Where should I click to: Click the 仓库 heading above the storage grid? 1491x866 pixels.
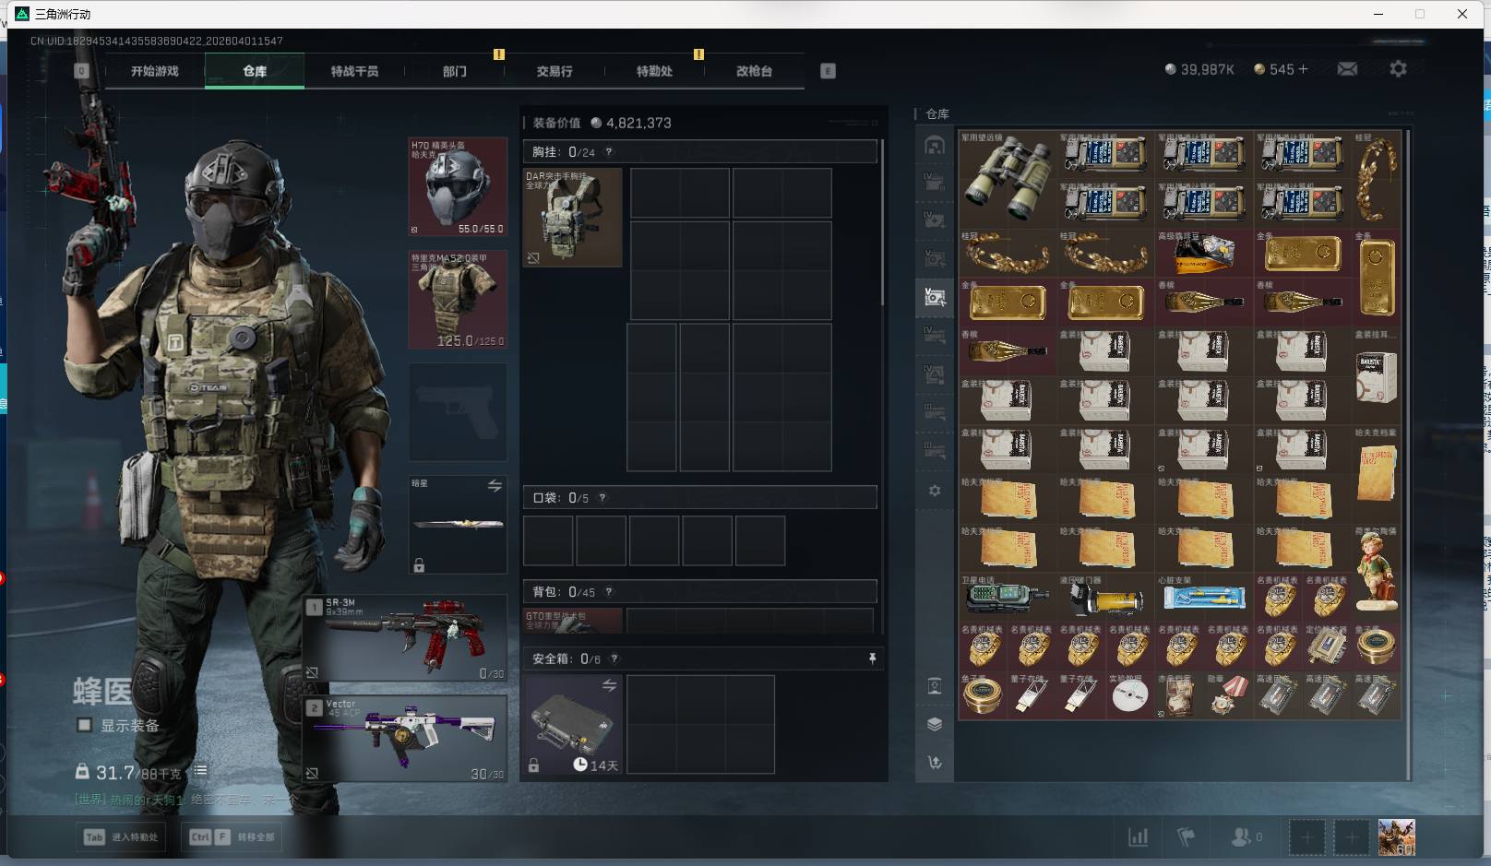(x=937, y=113)
